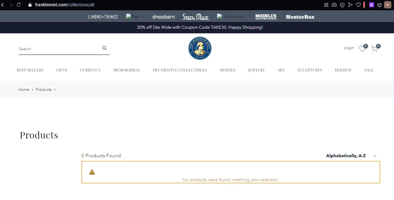Viewport: 394px width, 200px height.
Task: Open the browser profile avatar
Action: pyautogui.click(x=387, y=5)
